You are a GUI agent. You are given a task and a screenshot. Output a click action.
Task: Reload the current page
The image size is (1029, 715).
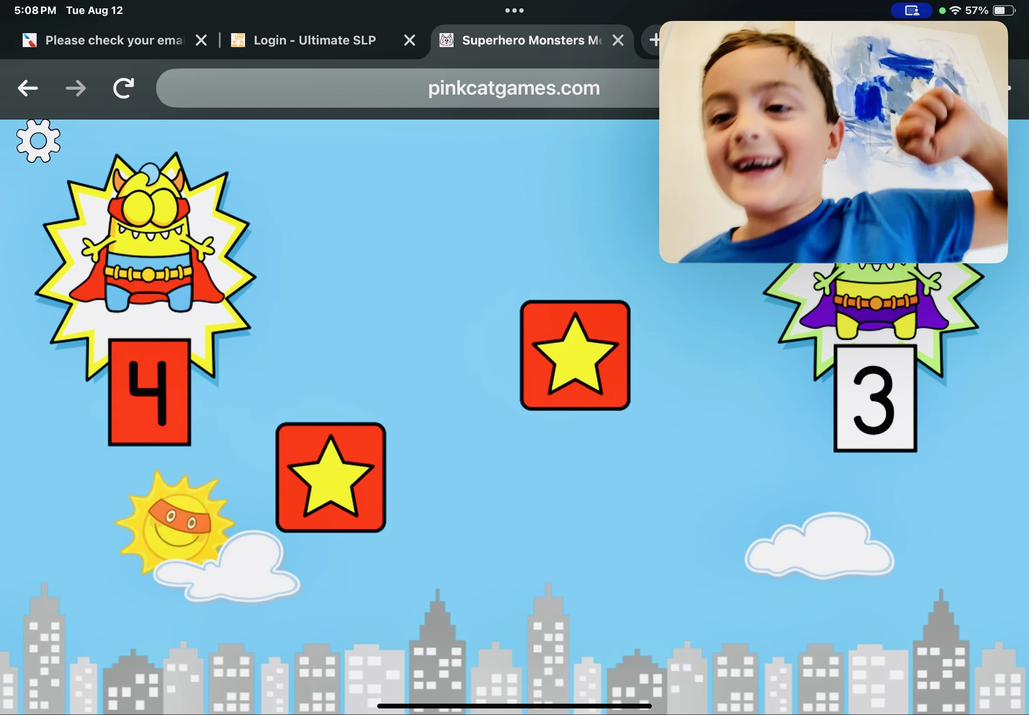(x=124, y=88)
